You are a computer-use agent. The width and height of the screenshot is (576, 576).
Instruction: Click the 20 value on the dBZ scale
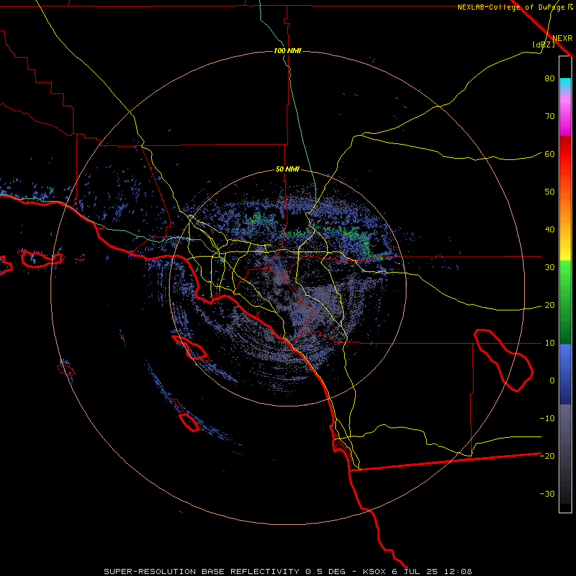[x=550, y=305]
